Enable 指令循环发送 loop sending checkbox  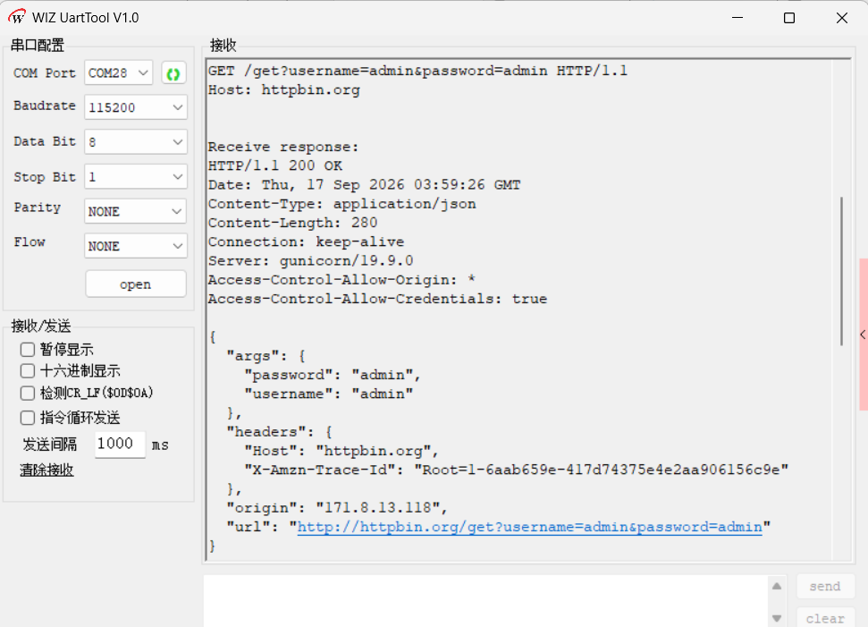(x=28, y=418)
